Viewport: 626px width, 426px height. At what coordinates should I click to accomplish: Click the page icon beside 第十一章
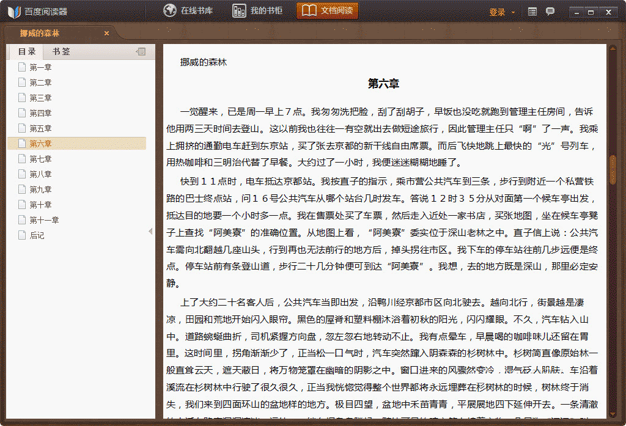click(22, 219)
